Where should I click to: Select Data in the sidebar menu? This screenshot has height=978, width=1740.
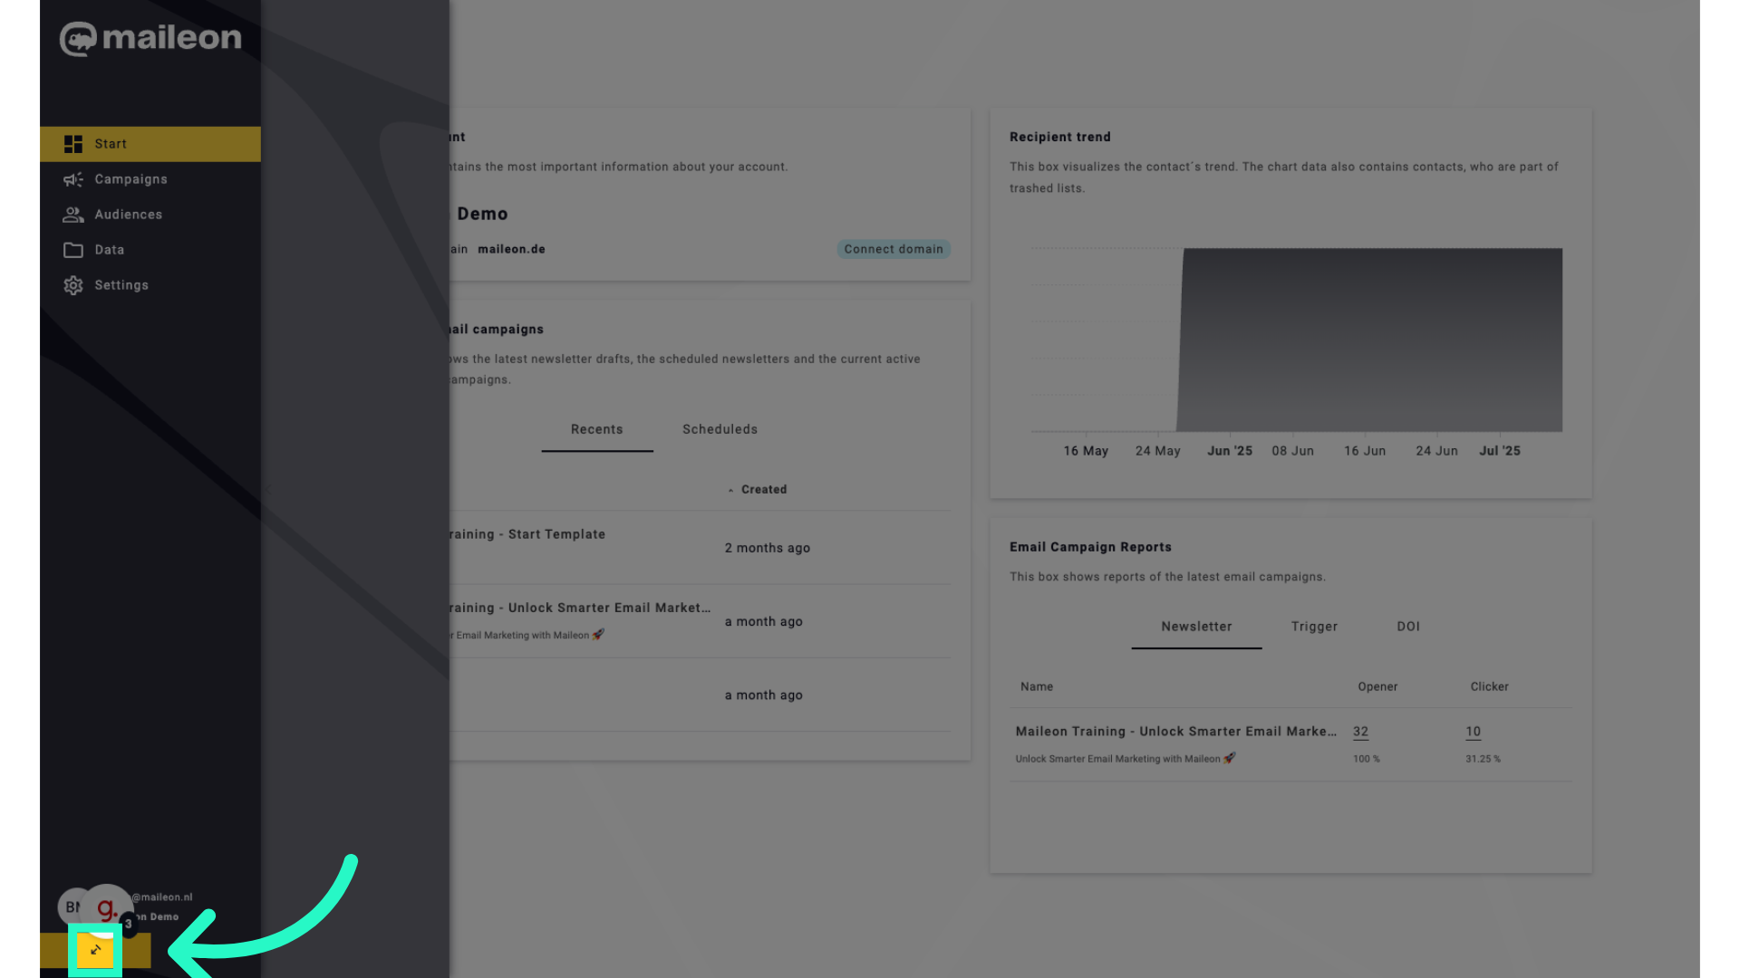(x=150, y=250)
